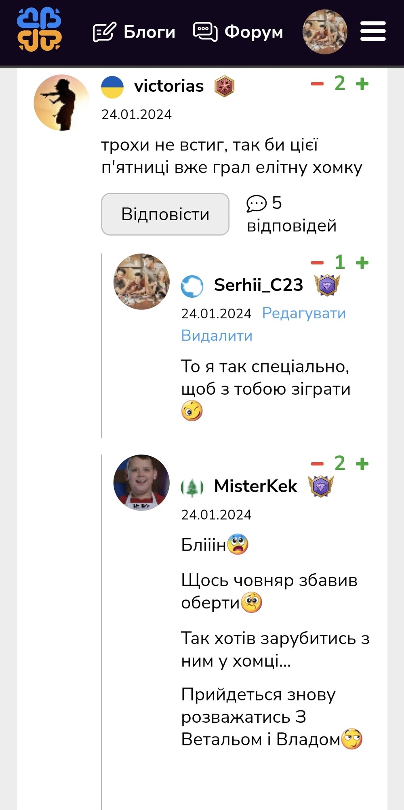The height and width of the screenshot is (810, 404).
Task: Open the Блоги section
Action: click(135, 32)
